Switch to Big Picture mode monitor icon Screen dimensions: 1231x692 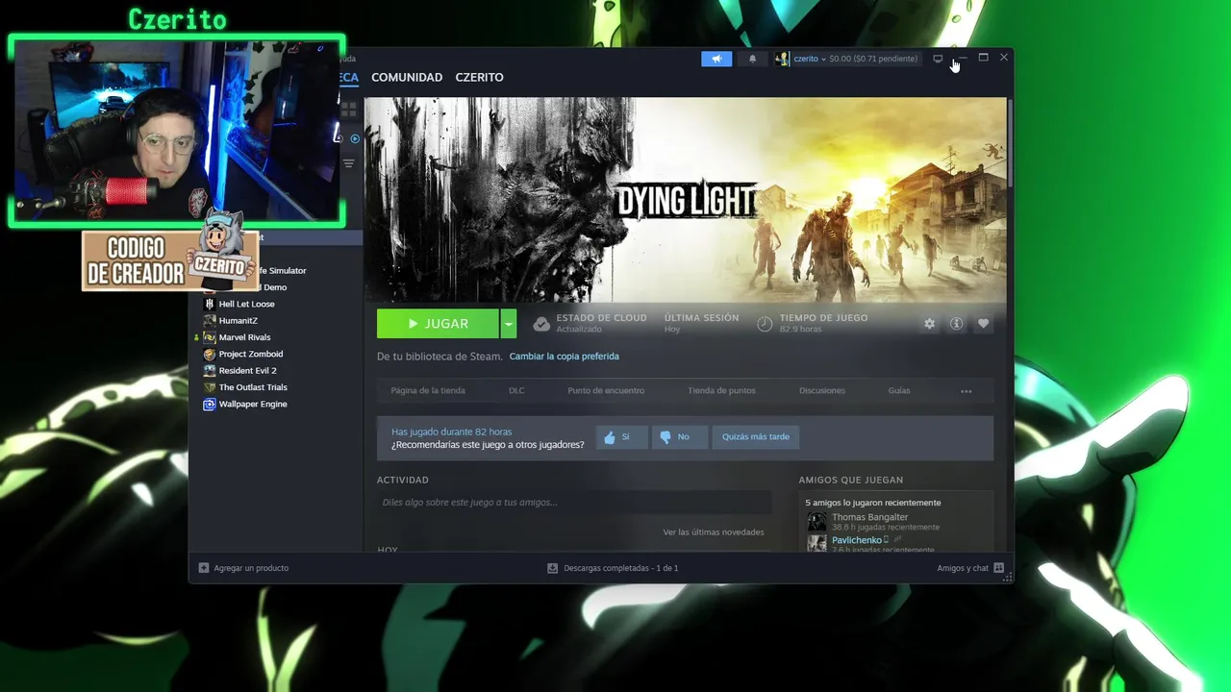(938, 59)
